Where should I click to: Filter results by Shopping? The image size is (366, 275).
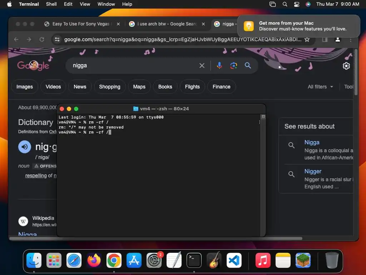pos(110,87)
